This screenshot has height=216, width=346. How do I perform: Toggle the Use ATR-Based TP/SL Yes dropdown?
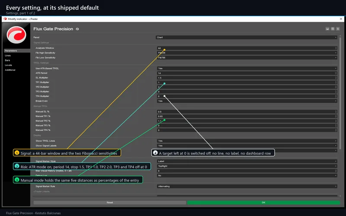click(x=247, y=69)
